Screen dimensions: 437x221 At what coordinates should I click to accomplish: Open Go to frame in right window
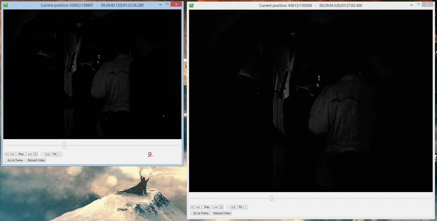(x=201, y=213)
